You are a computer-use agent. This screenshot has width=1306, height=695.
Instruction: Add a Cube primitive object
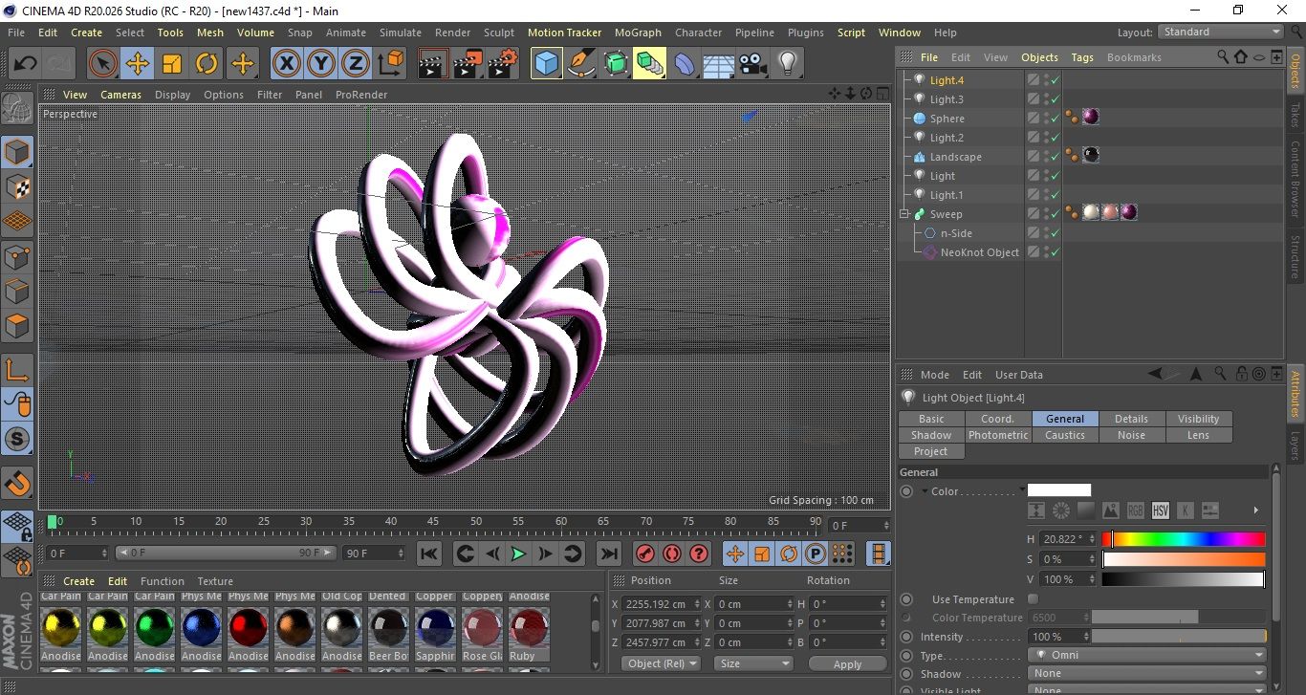(546, 64)
